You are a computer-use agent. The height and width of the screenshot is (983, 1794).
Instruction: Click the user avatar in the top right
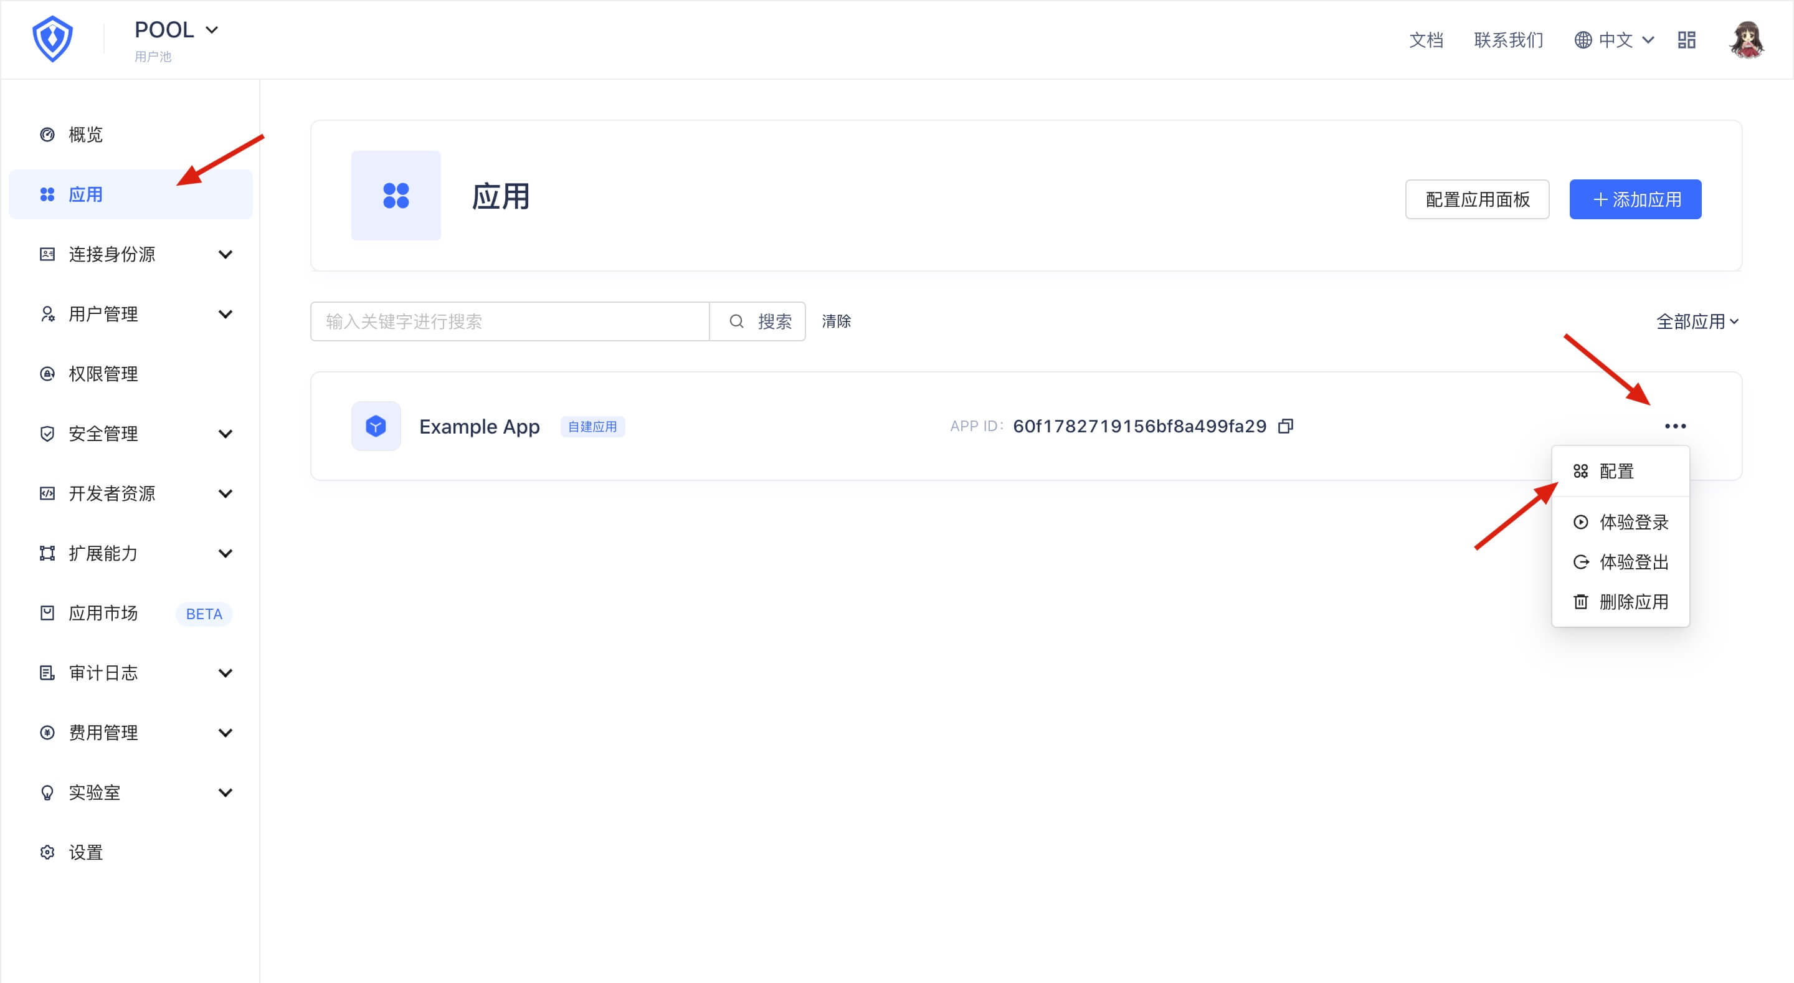[x=1746, y=40]
